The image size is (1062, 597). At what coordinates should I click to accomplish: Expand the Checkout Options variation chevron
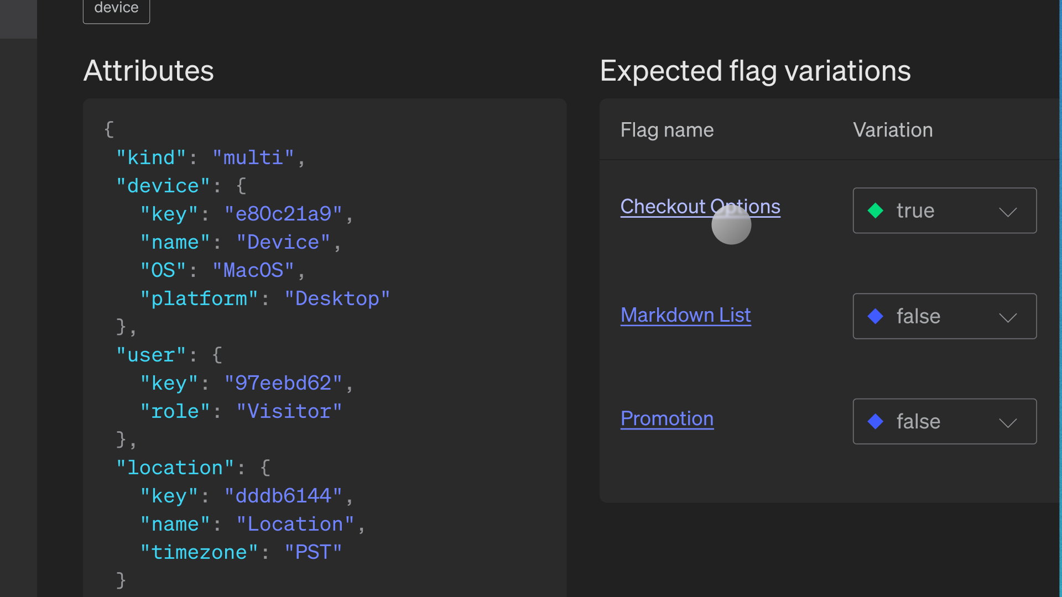(x=1008, y=212)
